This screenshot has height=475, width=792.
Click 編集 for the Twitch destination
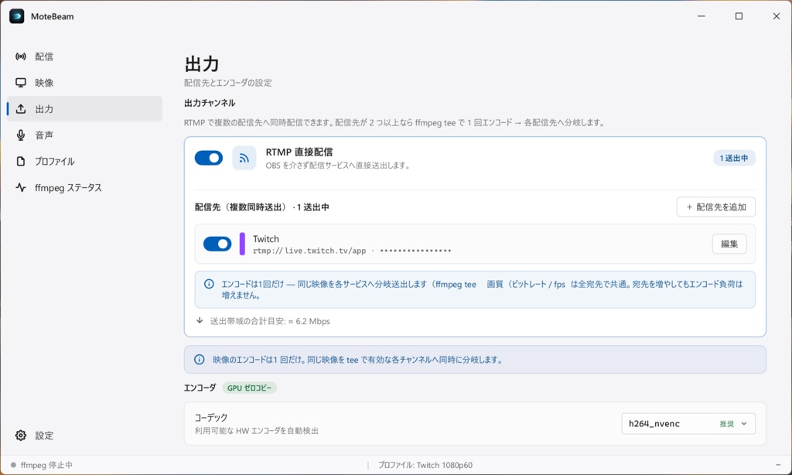coord(729,244)
